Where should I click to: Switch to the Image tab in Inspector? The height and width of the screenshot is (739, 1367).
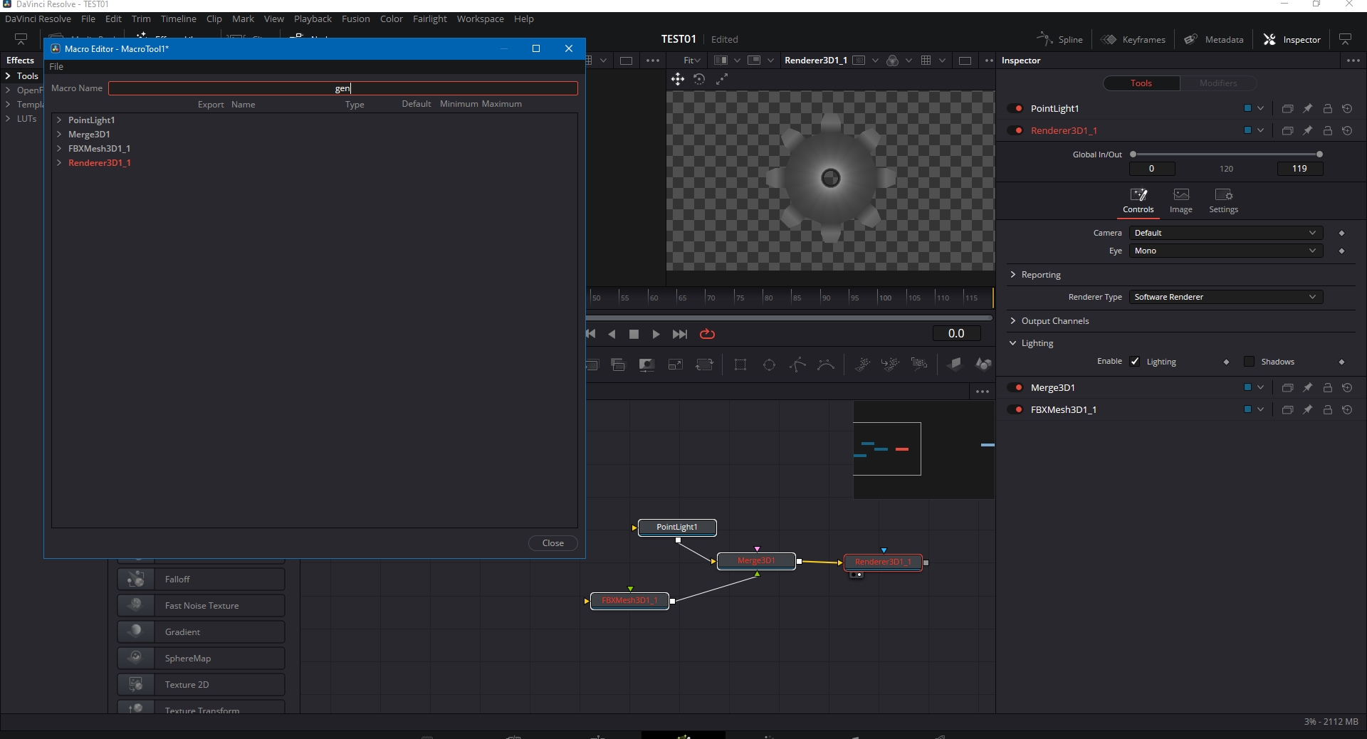(1180, 201)
